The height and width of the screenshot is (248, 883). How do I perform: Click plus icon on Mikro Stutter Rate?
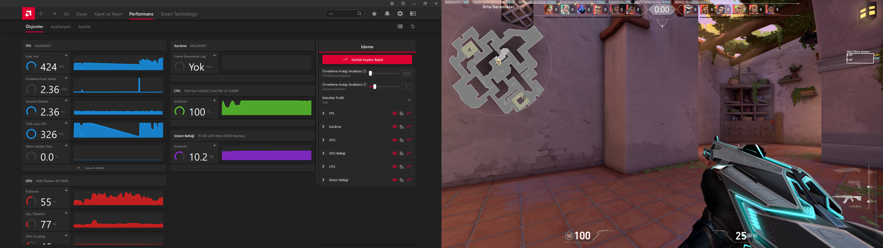[x=66, y=146]
